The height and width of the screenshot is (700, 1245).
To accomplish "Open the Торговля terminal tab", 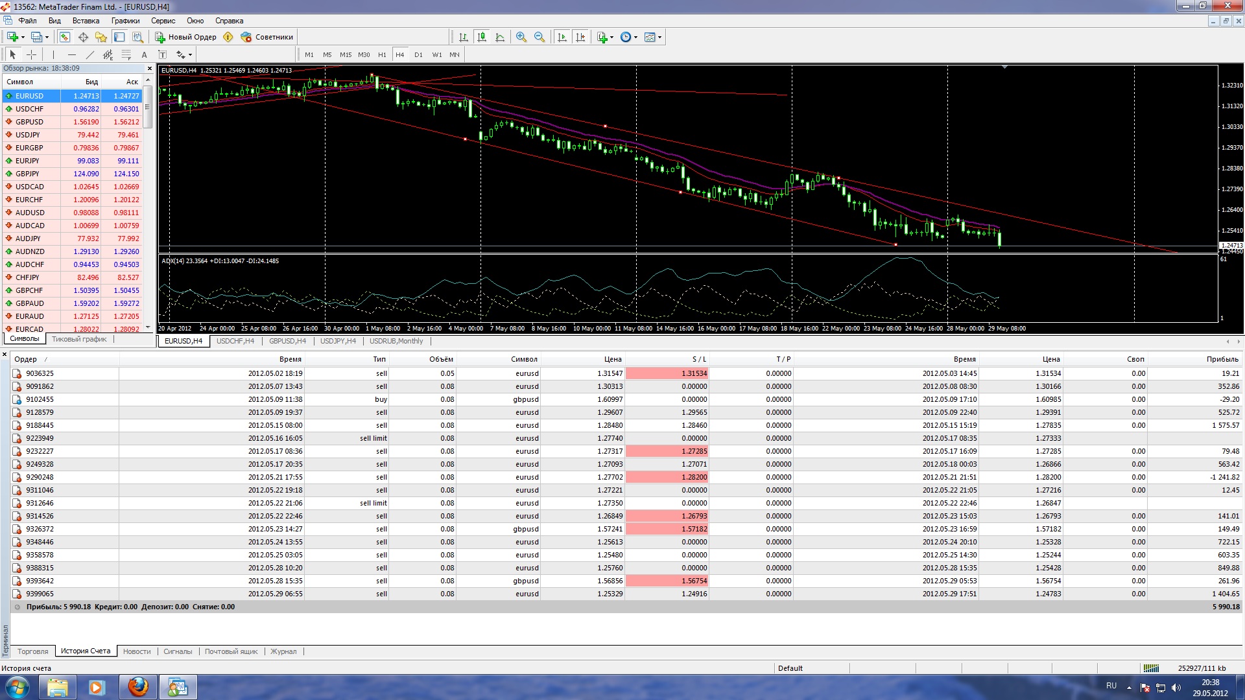I will click(x=33, y=651).
